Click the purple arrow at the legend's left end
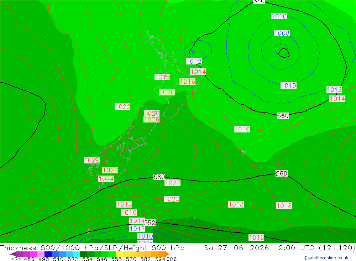 13,254
